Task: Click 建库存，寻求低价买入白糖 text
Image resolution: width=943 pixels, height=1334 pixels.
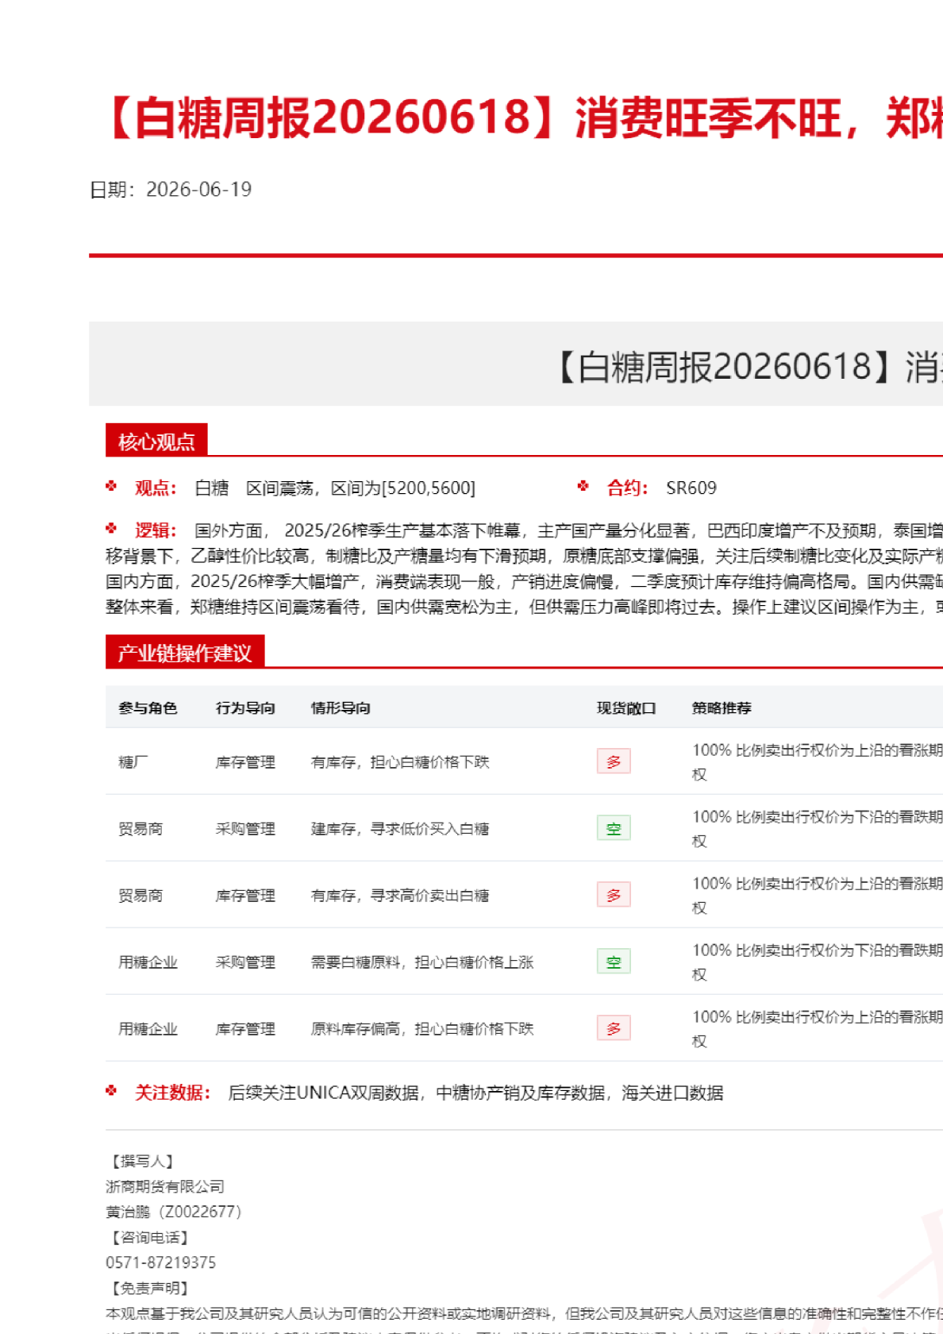Action: tap(400, 829)
